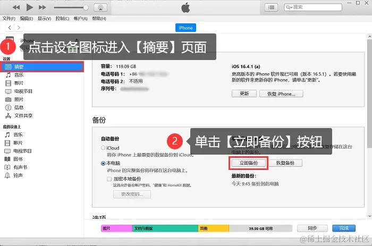
Task: Click the 同步 button
Action: [x=312, y=228]
